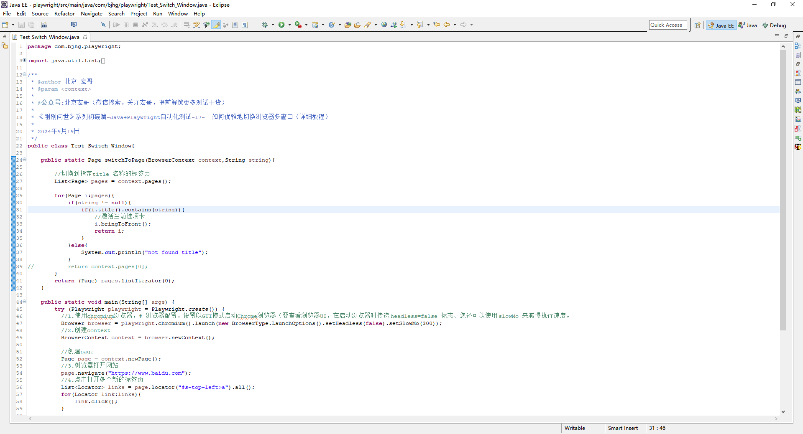Click the Terminate debug icon
The image size is (803, 434).
[136, 25]
